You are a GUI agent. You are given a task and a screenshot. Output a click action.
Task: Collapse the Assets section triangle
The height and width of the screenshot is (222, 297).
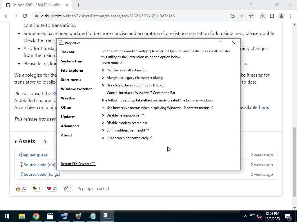pos(16,141)
